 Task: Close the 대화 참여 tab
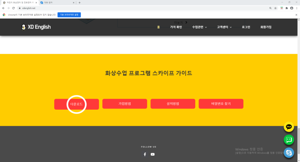(74, 3)
